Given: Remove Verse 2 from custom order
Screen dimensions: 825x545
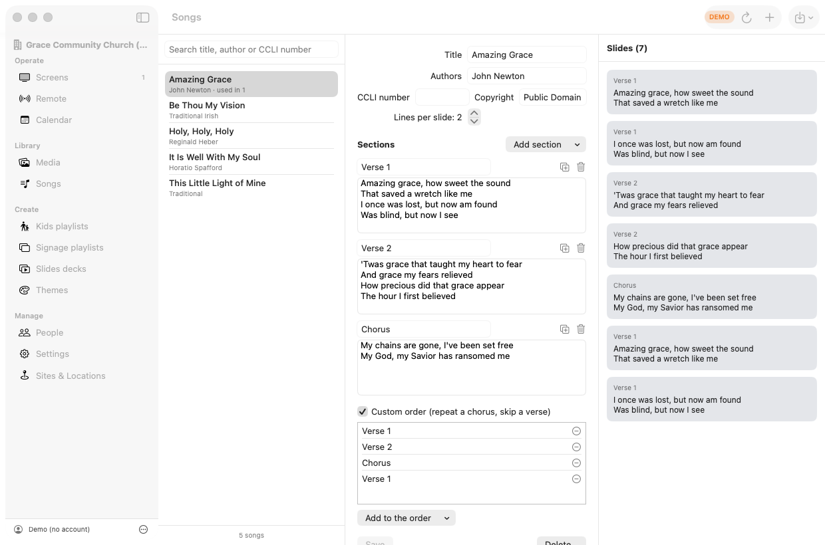Looking at the screenshot, I should click(576, 447).
